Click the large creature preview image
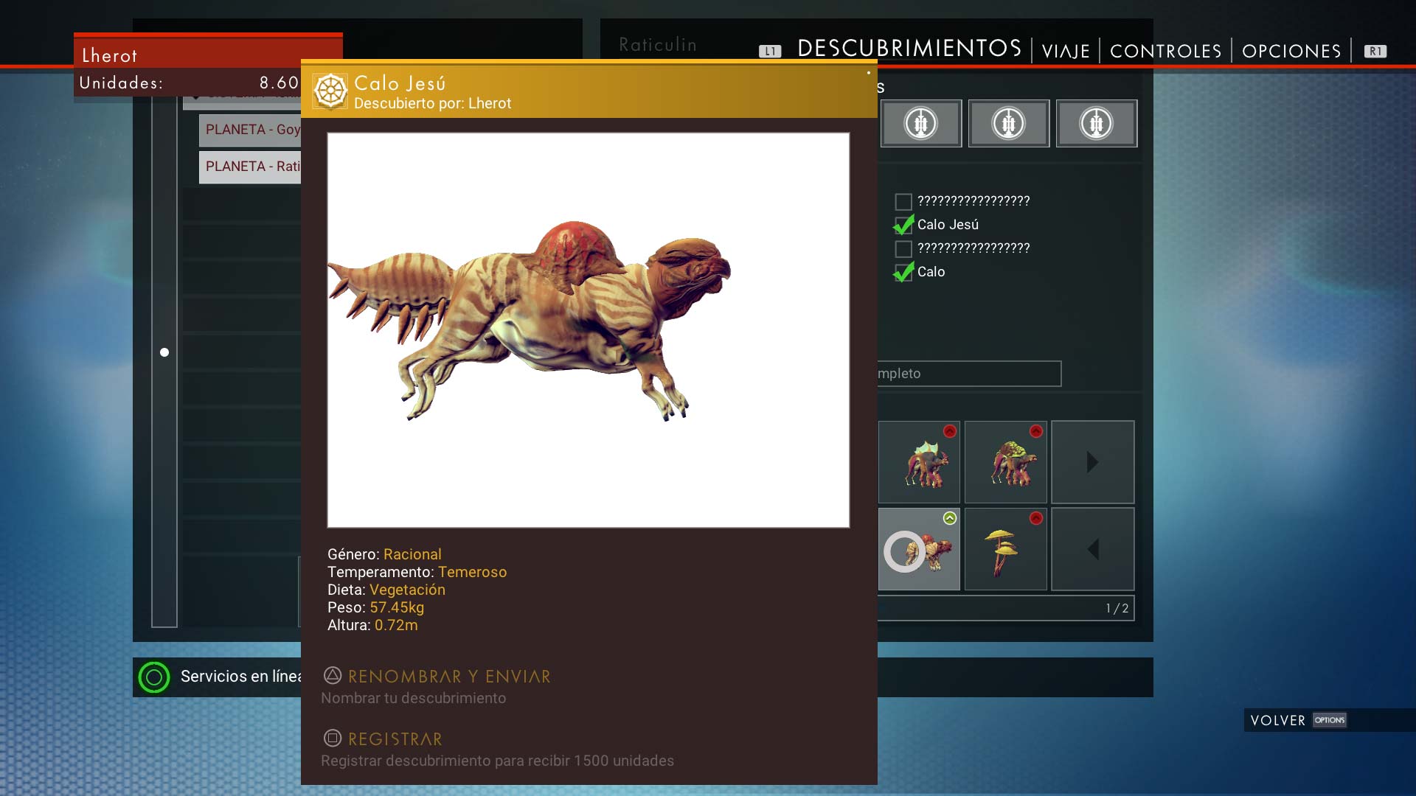The width and height of the screenshot is (1416, 796). (x=589, y=330)
